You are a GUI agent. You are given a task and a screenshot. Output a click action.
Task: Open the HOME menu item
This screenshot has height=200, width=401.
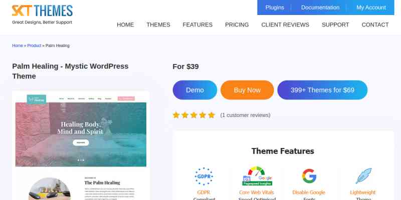tap(125, 24)
